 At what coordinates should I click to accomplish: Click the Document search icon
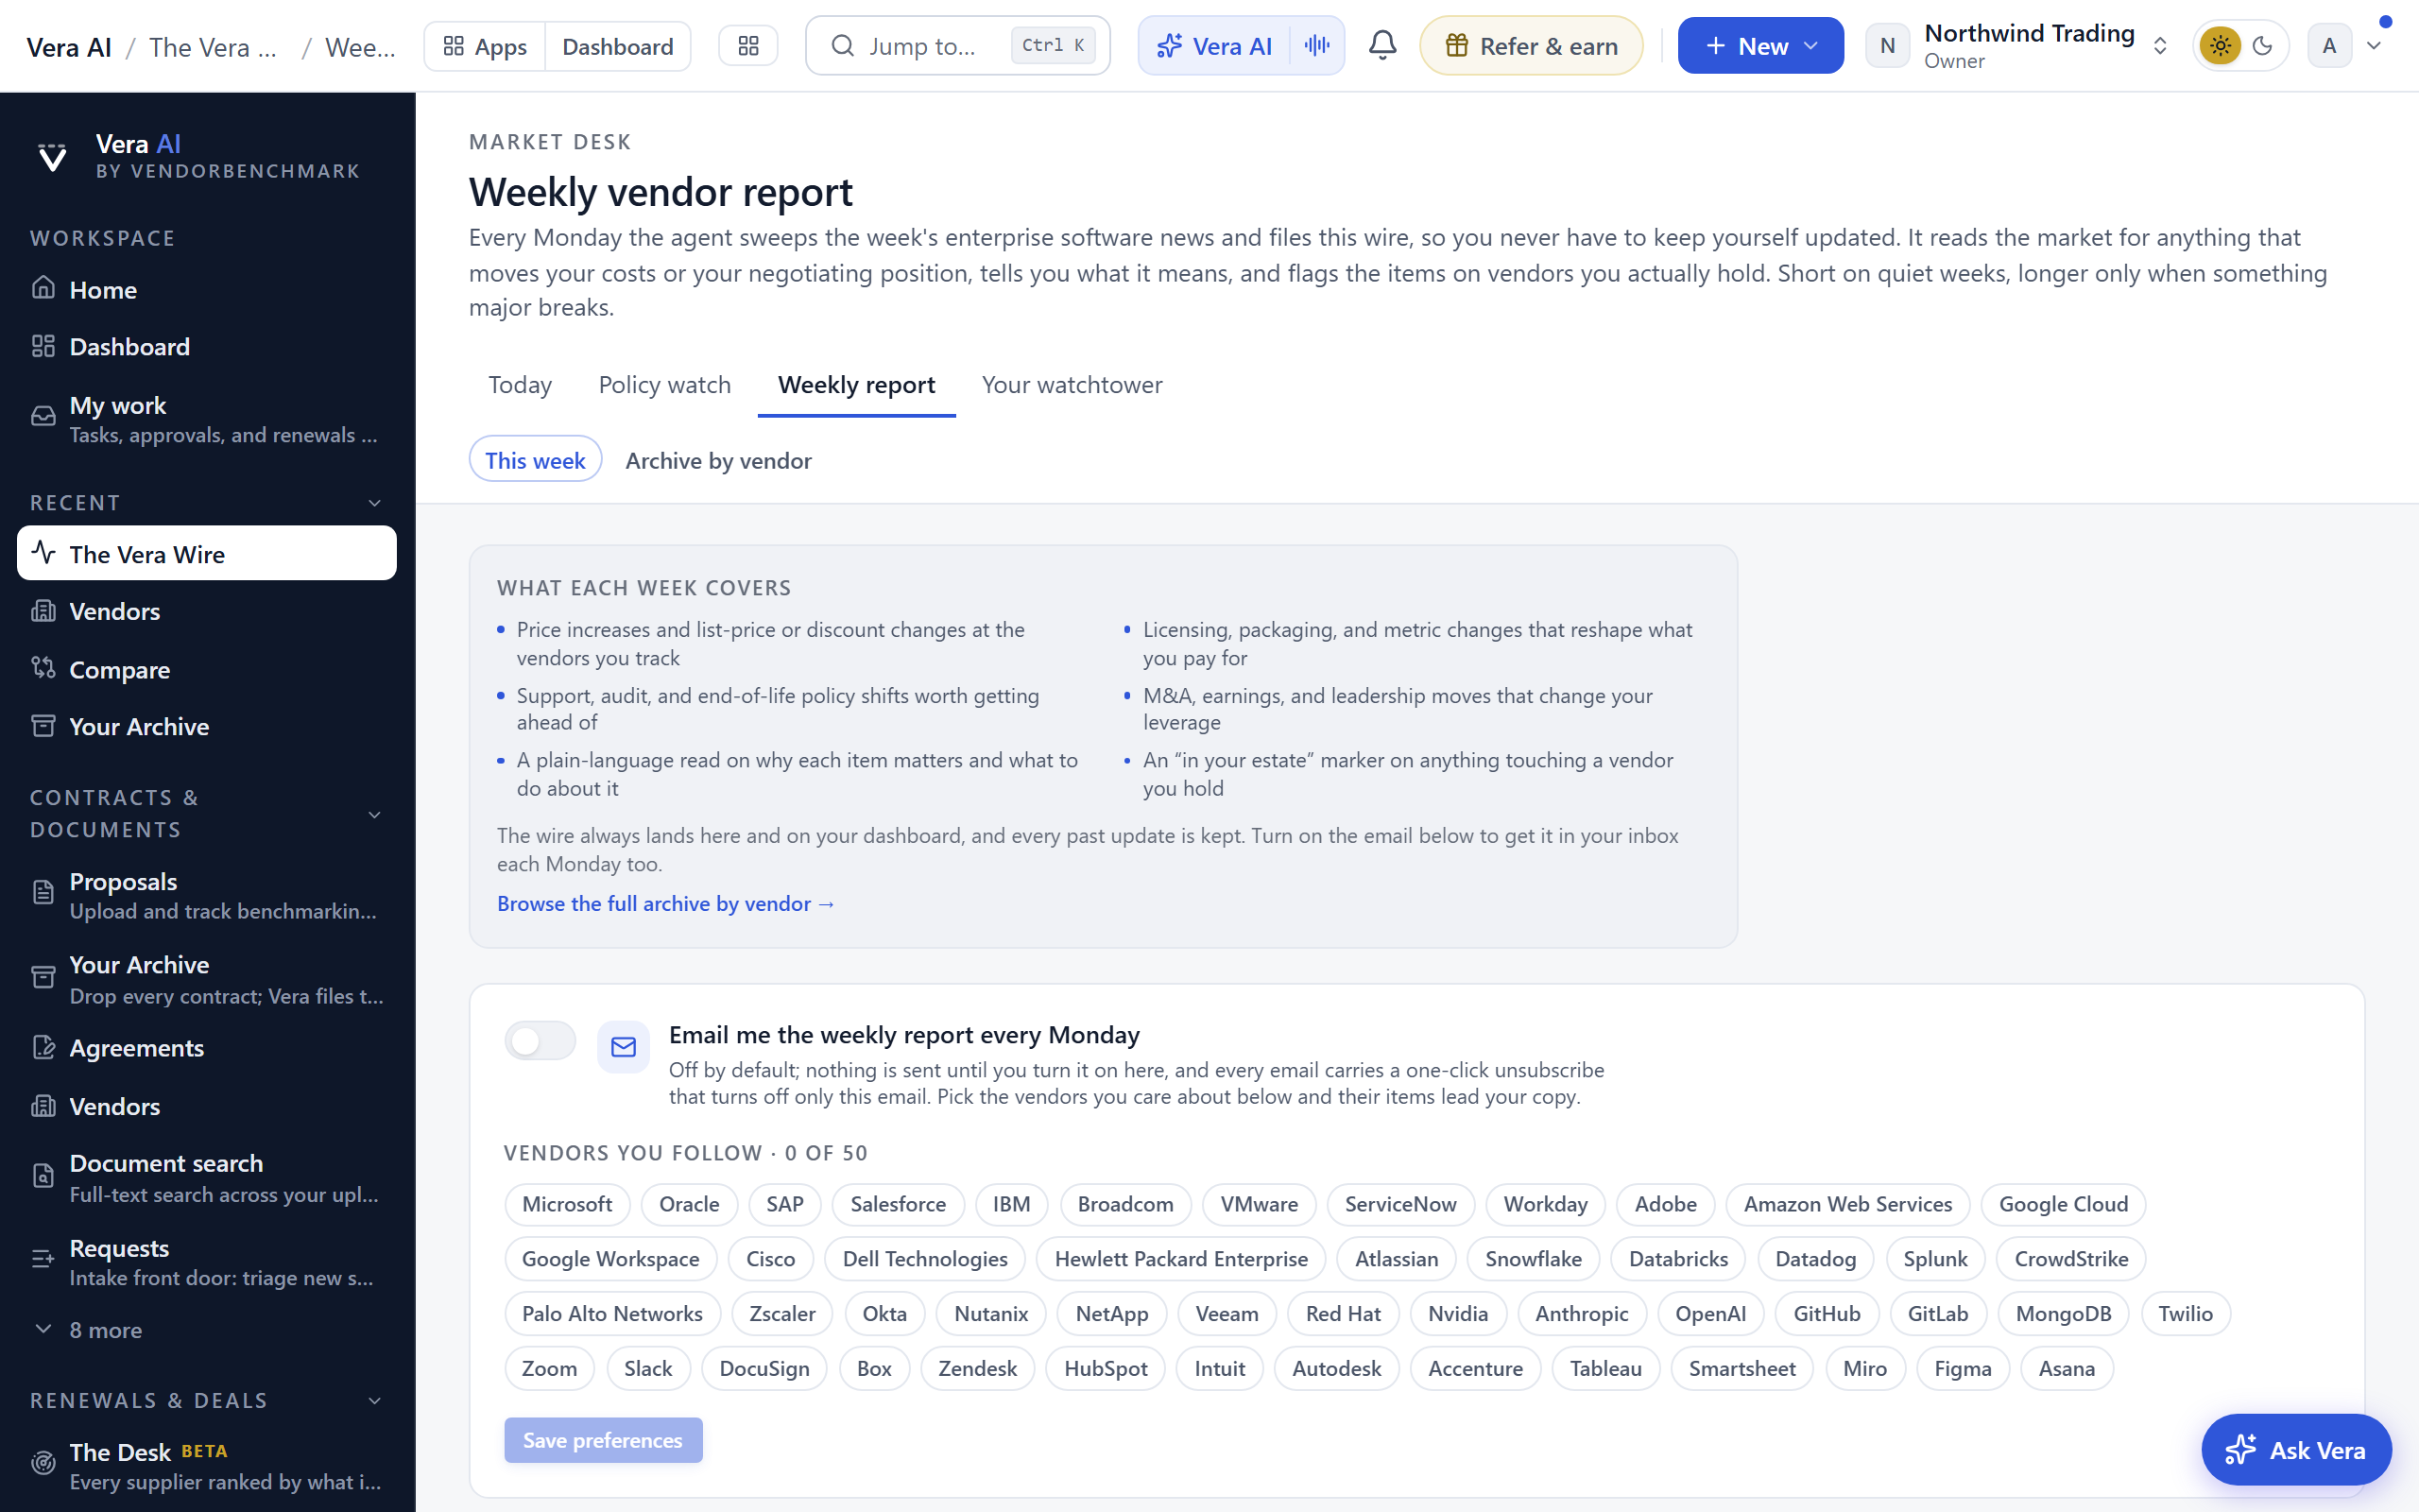click(x=43, y=1176)
